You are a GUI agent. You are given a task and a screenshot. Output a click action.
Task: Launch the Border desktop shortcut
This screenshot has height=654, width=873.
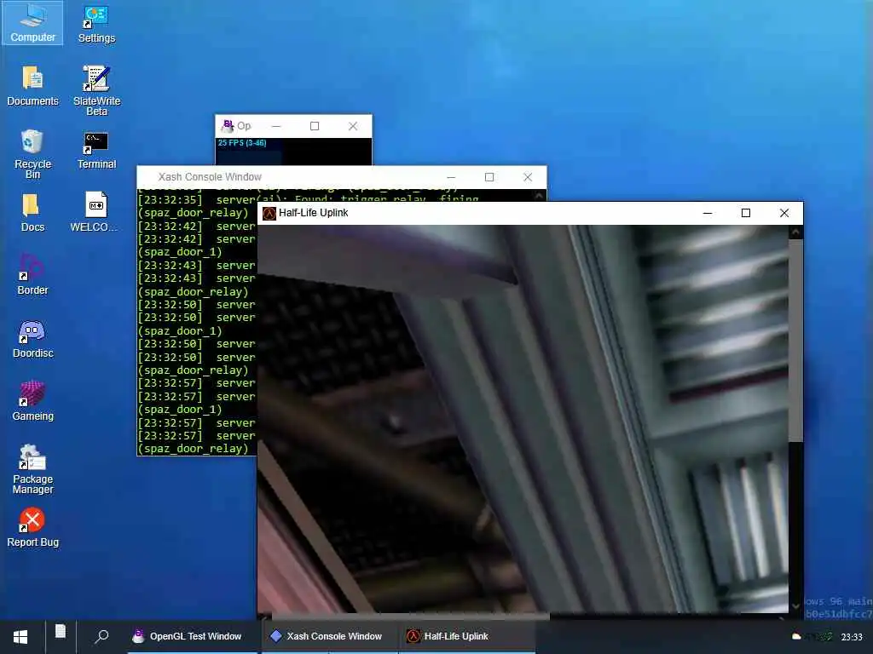[x=32, y=274]
